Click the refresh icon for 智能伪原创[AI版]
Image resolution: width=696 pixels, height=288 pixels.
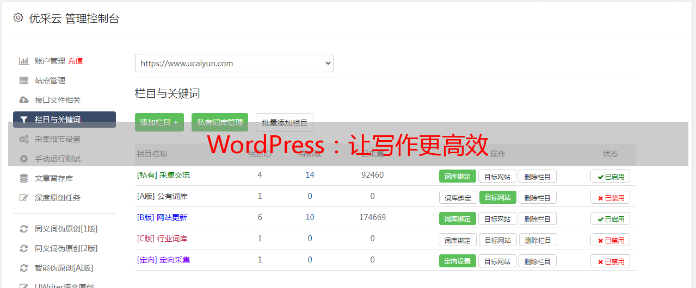pos(23,268)
